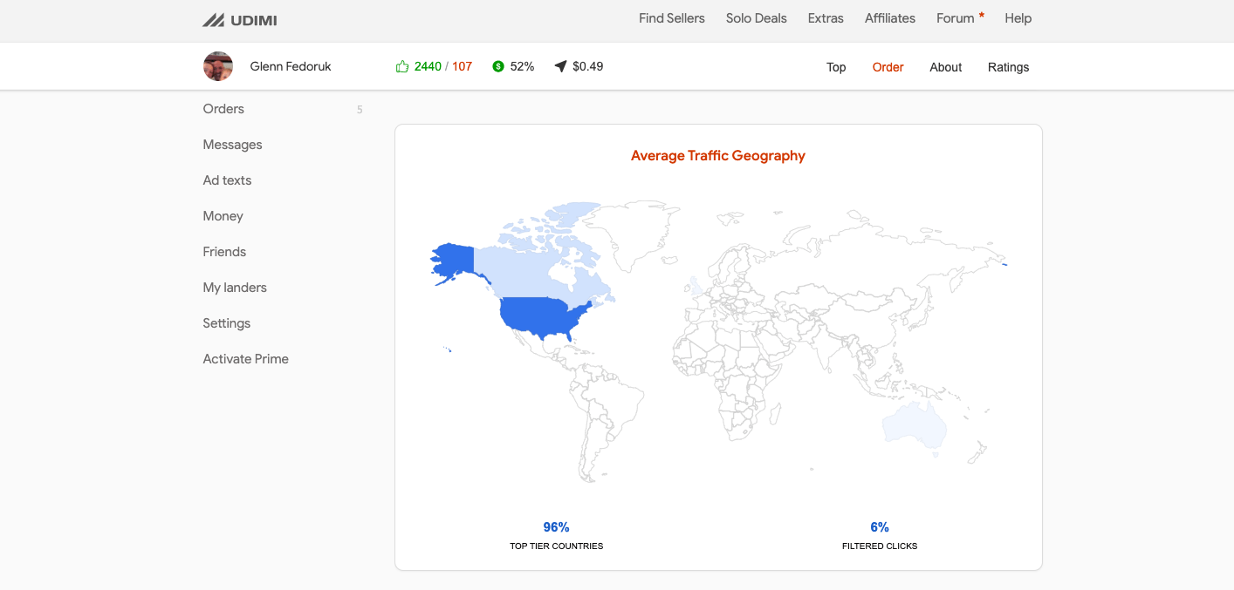Open the About tab
The width and height of the screenshot is (1234, 590).
coord(945,67)
